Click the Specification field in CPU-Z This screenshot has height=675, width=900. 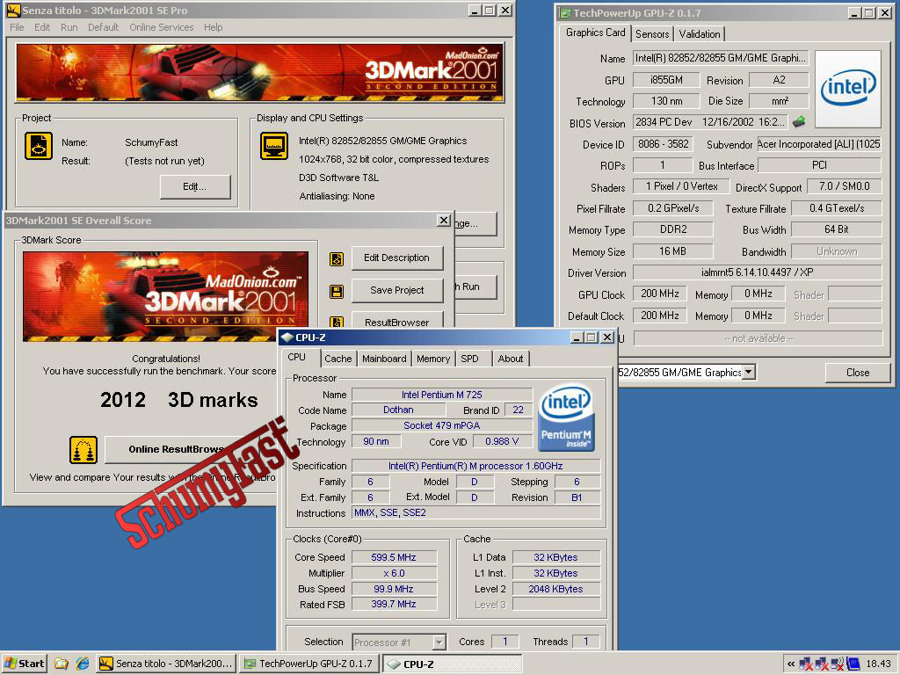(475, 466)
